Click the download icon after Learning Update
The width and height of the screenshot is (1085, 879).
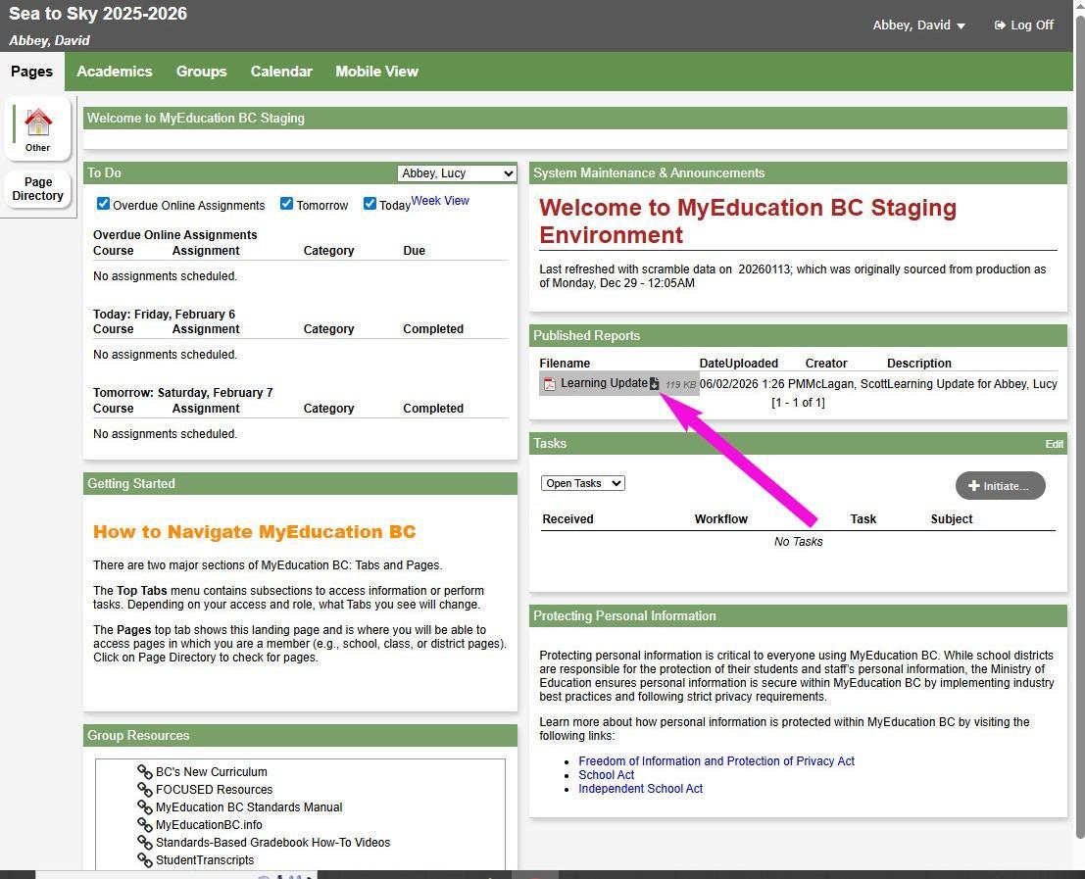click(x=655, y=384)
